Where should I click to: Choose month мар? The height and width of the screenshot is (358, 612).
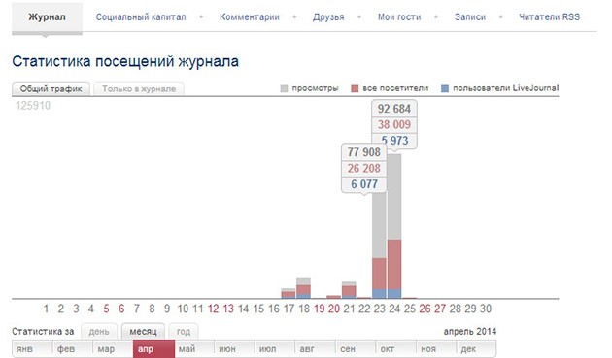[x=114, y=348]
